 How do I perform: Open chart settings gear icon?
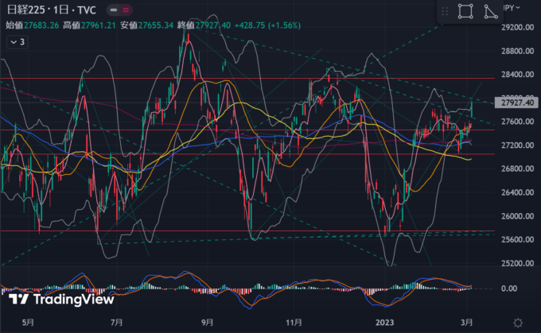[518, 322]
